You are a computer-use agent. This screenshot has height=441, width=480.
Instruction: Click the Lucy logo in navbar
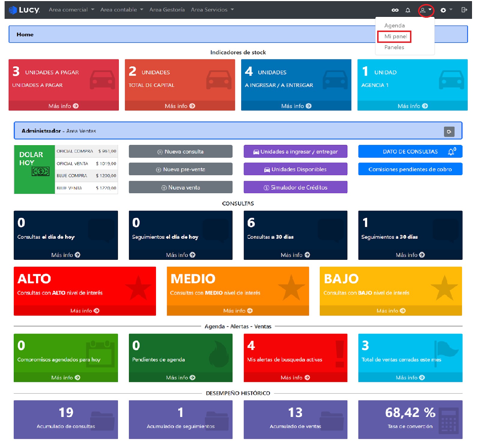24,10
